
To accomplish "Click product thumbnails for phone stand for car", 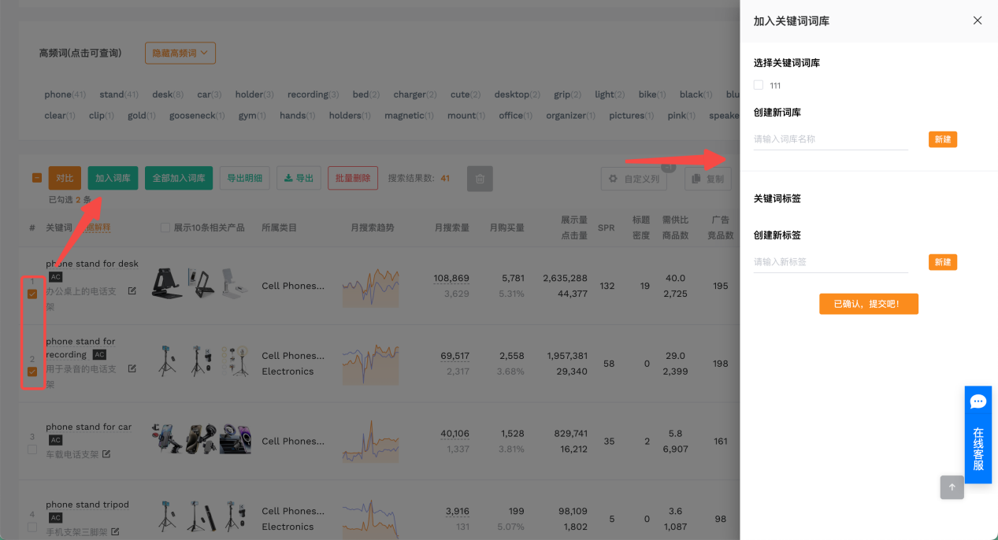I will [200, 440].
